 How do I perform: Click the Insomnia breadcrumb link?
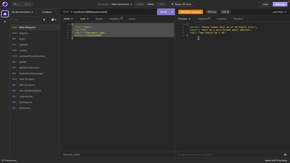click(103, 4)
